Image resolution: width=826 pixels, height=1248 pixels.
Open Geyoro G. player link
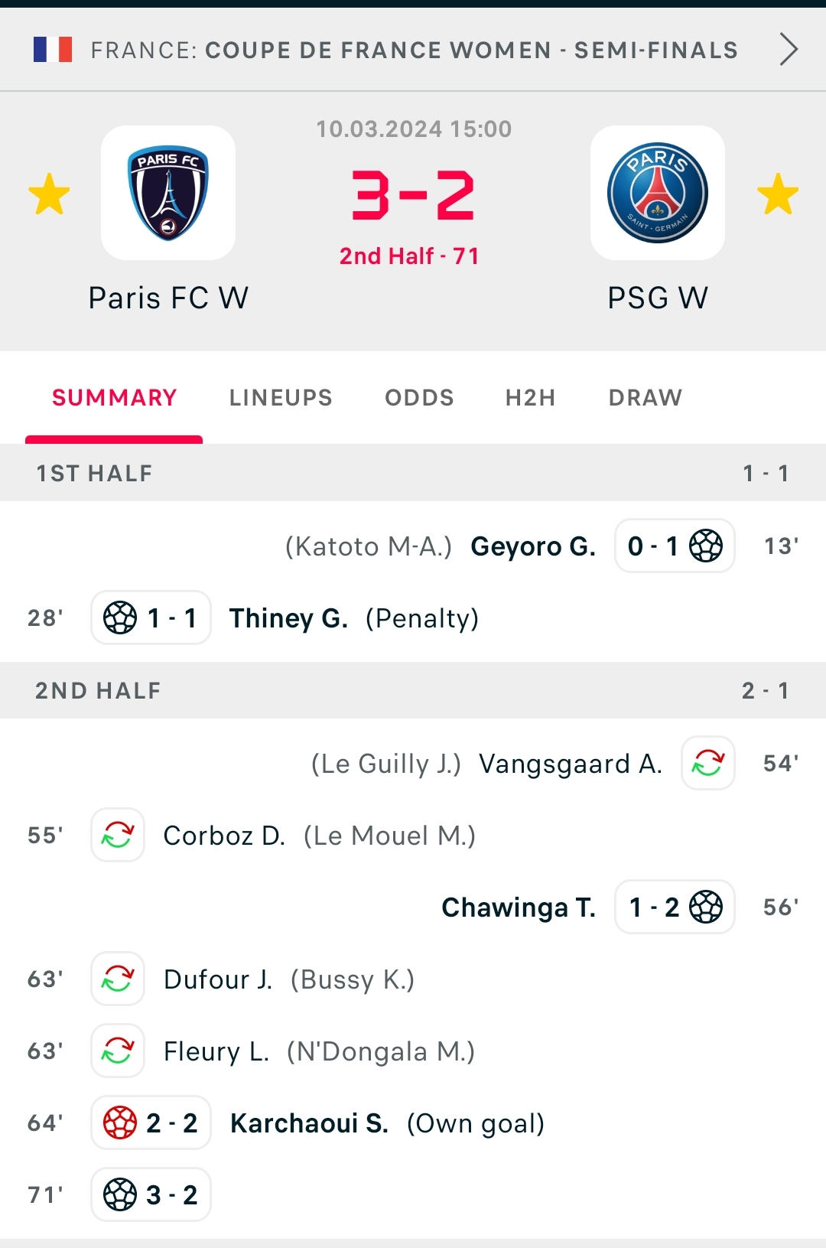pyautogui.click(x=533, y=546)
